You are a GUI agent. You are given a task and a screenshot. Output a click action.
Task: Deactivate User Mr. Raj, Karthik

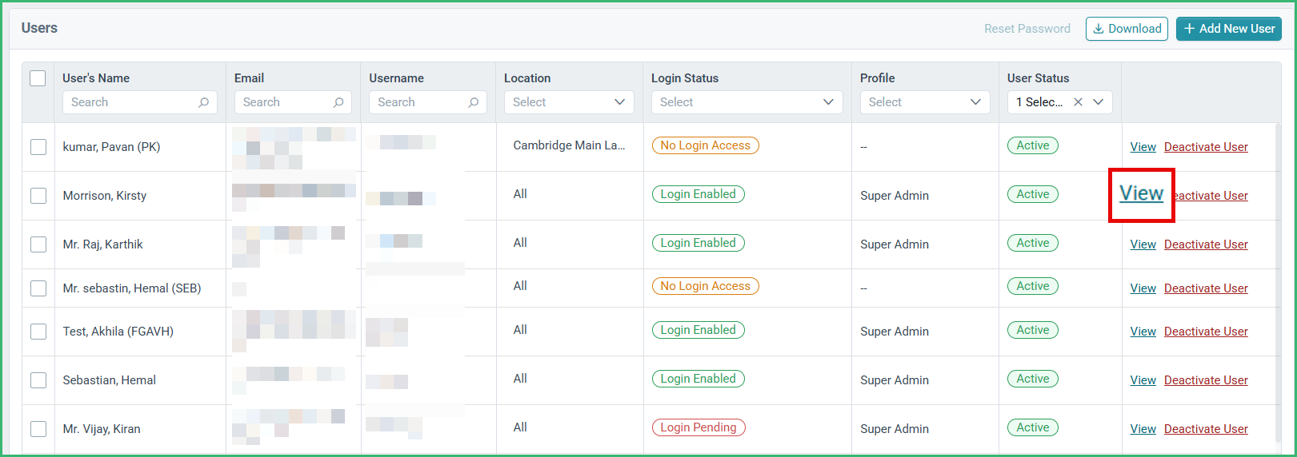1206,244
